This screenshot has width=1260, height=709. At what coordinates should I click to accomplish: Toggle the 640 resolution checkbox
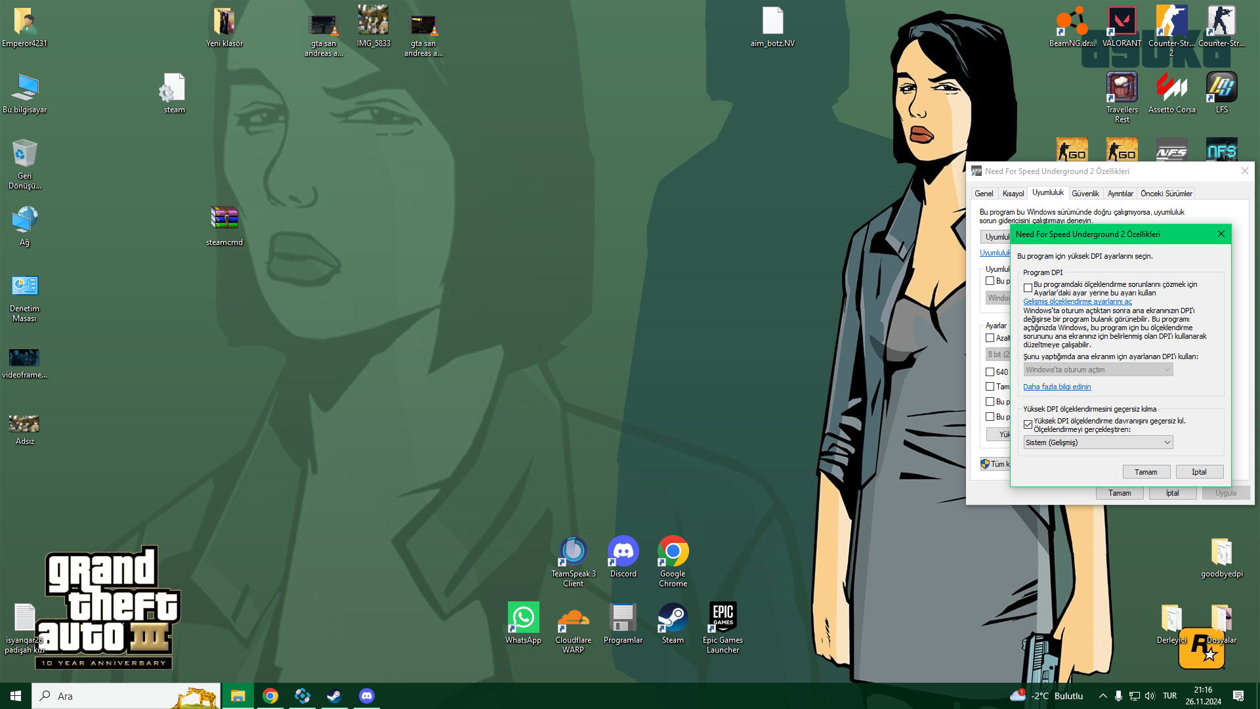point(990,372)
